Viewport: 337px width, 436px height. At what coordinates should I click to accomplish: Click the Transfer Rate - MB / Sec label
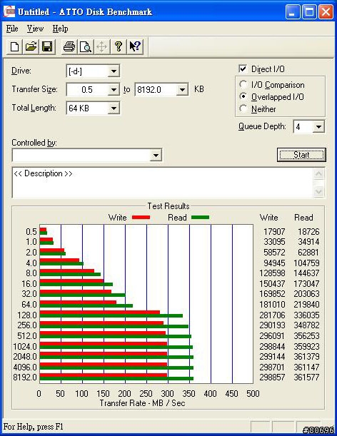pyautogui.click(x=142, y=403)
